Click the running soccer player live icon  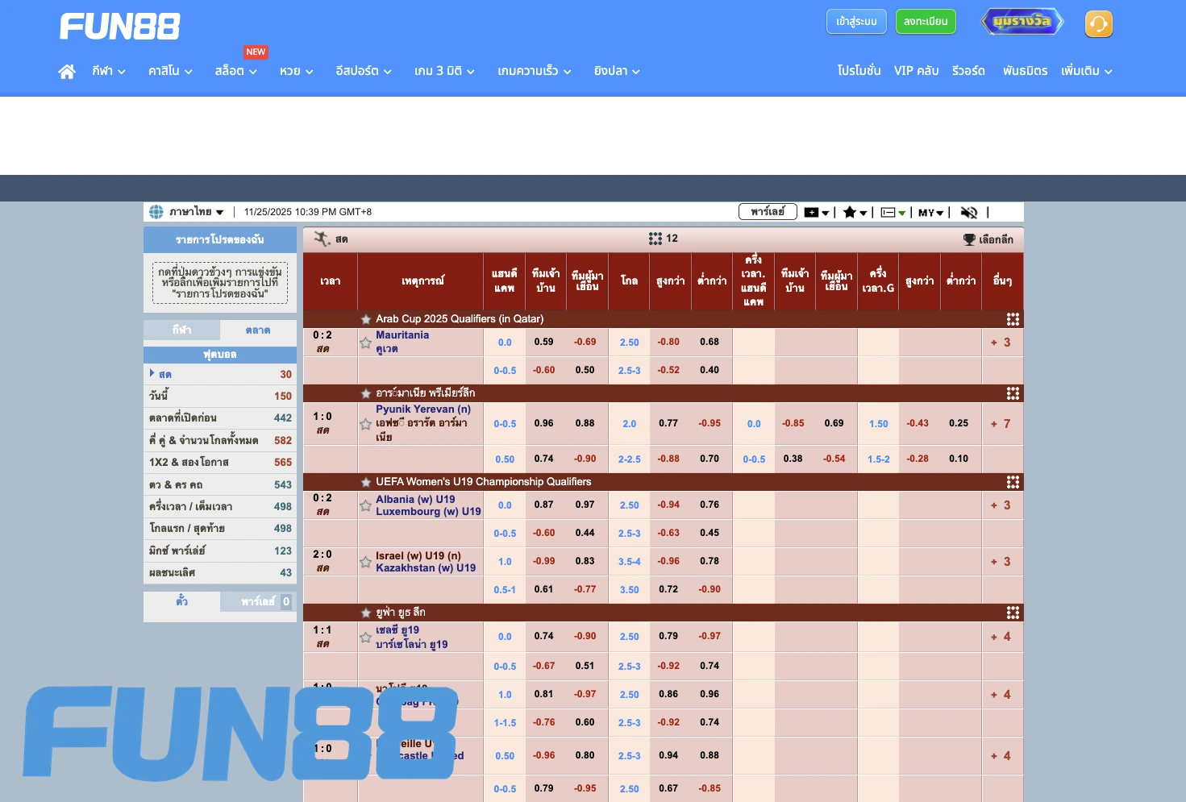pos(319,239)
